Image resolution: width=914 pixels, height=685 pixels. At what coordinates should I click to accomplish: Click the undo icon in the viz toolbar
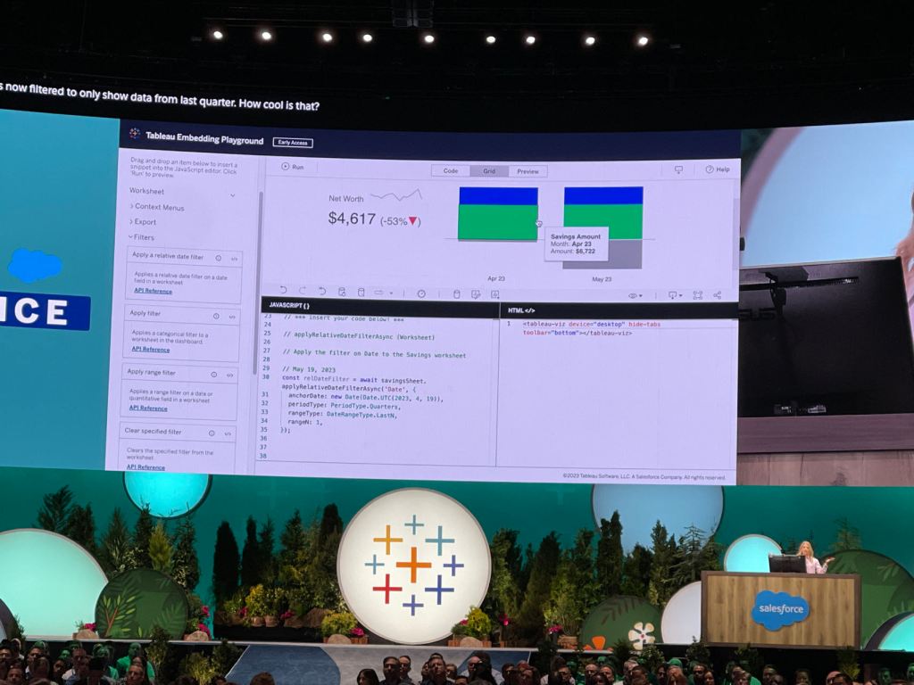283,290
